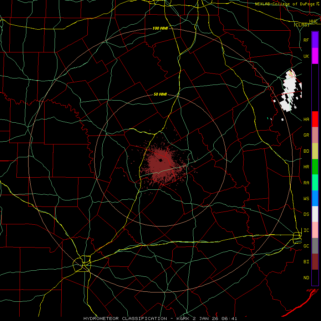
Task: Click the black radar site dot at center
Action: tap(161, 160)
